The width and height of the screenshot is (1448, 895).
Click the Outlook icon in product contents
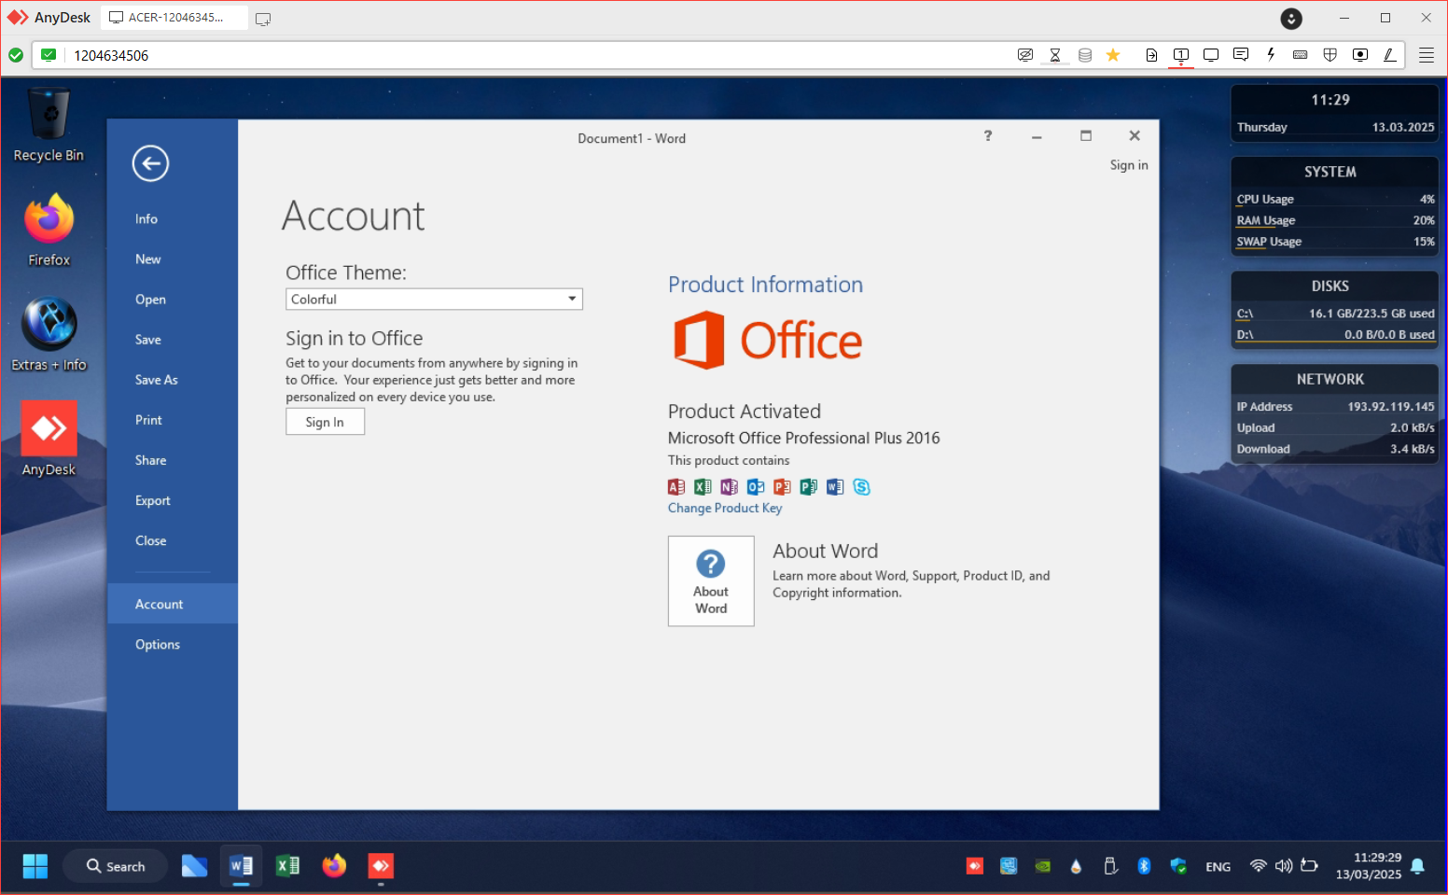point(756,486)
